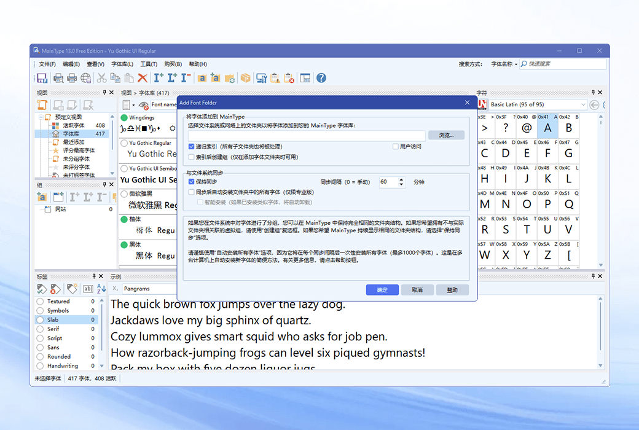Uncheck the 保持同步 checkbox
639x430 pixels.
click(x=191, y=182)
